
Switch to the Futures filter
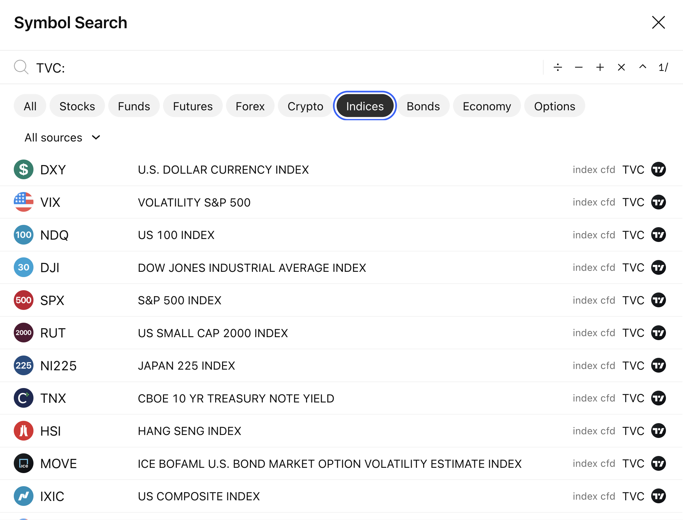click(193, 106)
